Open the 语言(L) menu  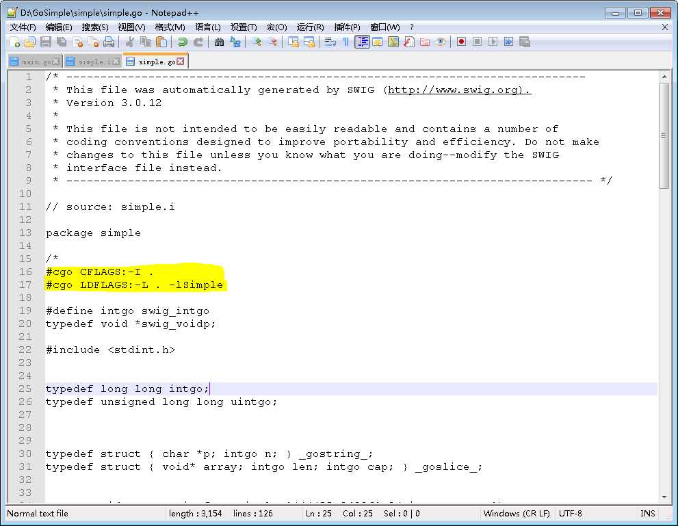208,27
